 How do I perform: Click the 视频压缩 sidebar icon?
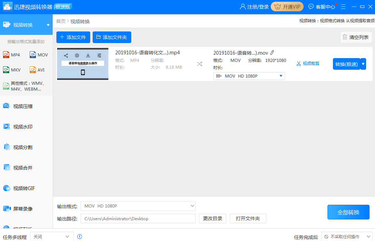(6, 106)
